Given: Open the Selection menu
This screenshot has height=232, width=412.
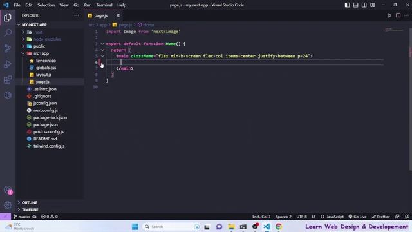Looking at the screenshot, I should click(46, 5).
